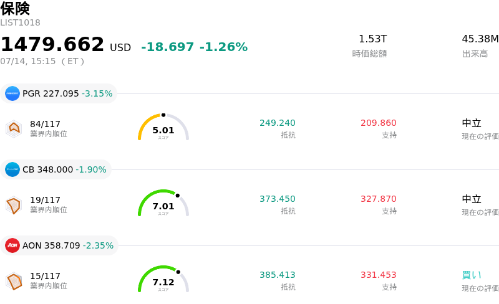Open the radar chart icon beside 84/117
The image size is (499, 304).
(x=14, y=129)
